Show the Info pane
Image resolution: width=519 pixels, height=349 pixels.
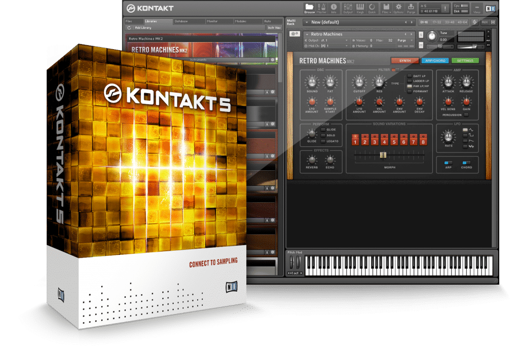click(333, 8)
